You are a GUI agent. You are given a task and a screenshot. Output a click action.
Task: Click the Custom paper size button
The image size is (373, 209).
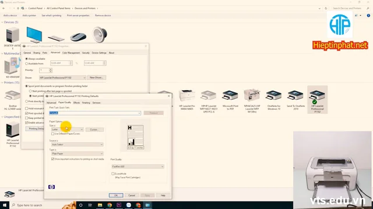(94, 129)
